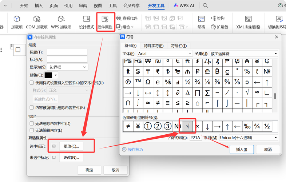This screenshot has height=182, width=286.
Task: Select the Omega Ω symbol
Action: pos(148,82)
